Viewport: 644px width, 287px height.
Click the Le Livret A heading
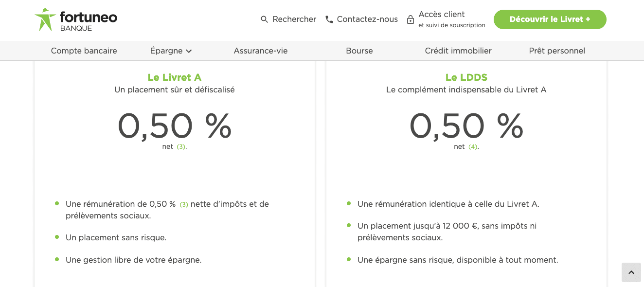tap(174, 77)
